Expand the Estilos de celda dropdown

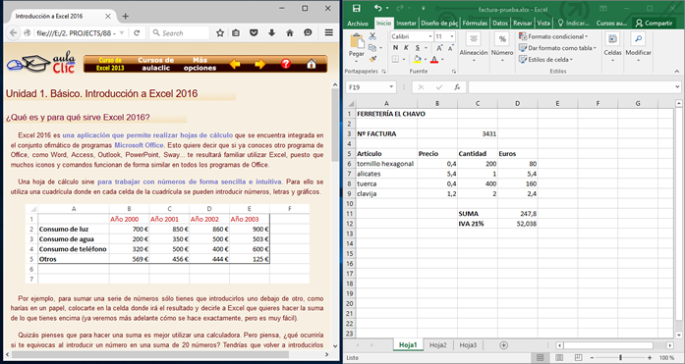click(571, 59)
